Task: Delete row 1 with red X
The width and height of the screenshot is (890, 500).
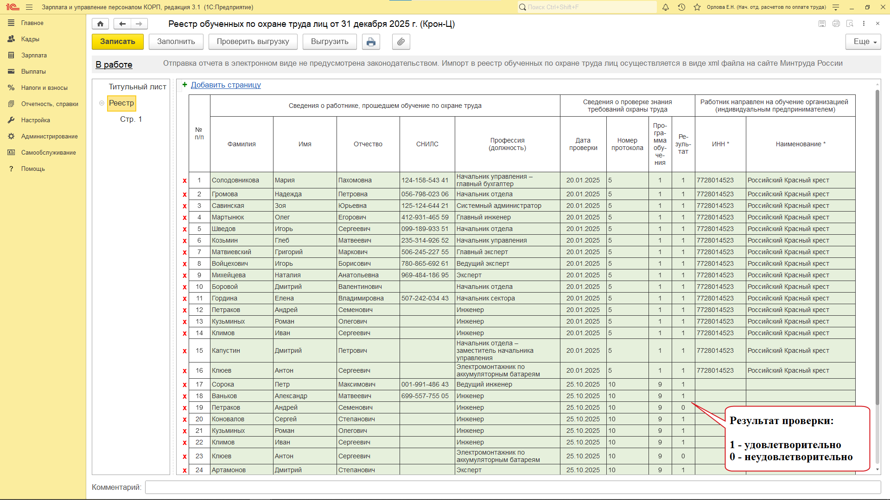Action: pos(184,181)
